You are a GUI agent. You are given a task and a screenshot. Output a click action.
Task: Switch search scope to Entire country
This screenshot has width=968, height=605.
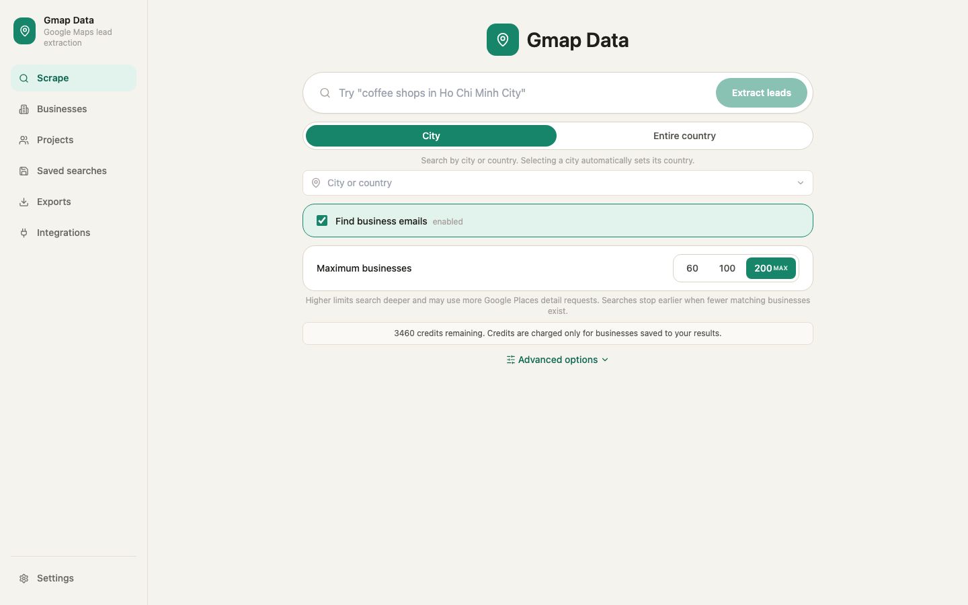point(684,136)
